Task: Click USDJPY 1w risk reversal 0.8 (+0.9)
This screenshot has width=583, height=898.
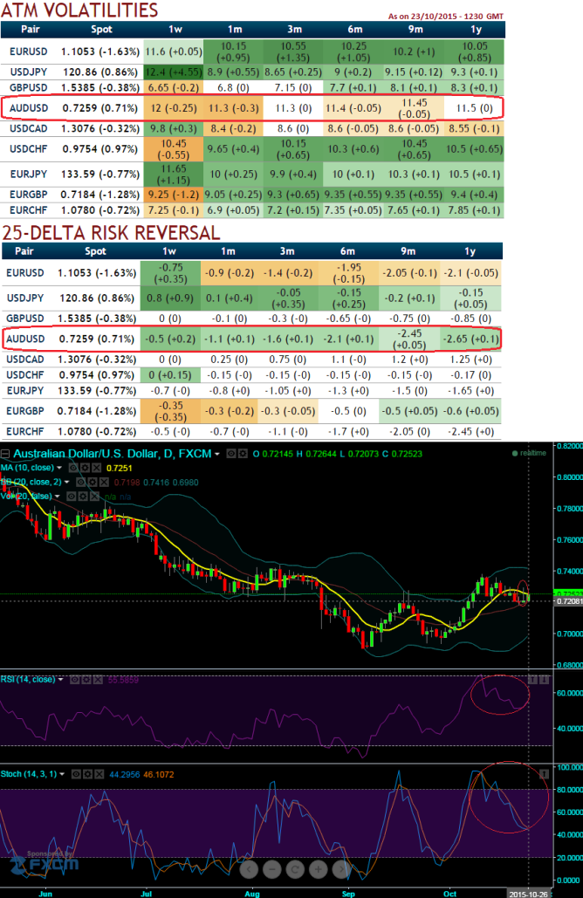Action: (170, 298)
